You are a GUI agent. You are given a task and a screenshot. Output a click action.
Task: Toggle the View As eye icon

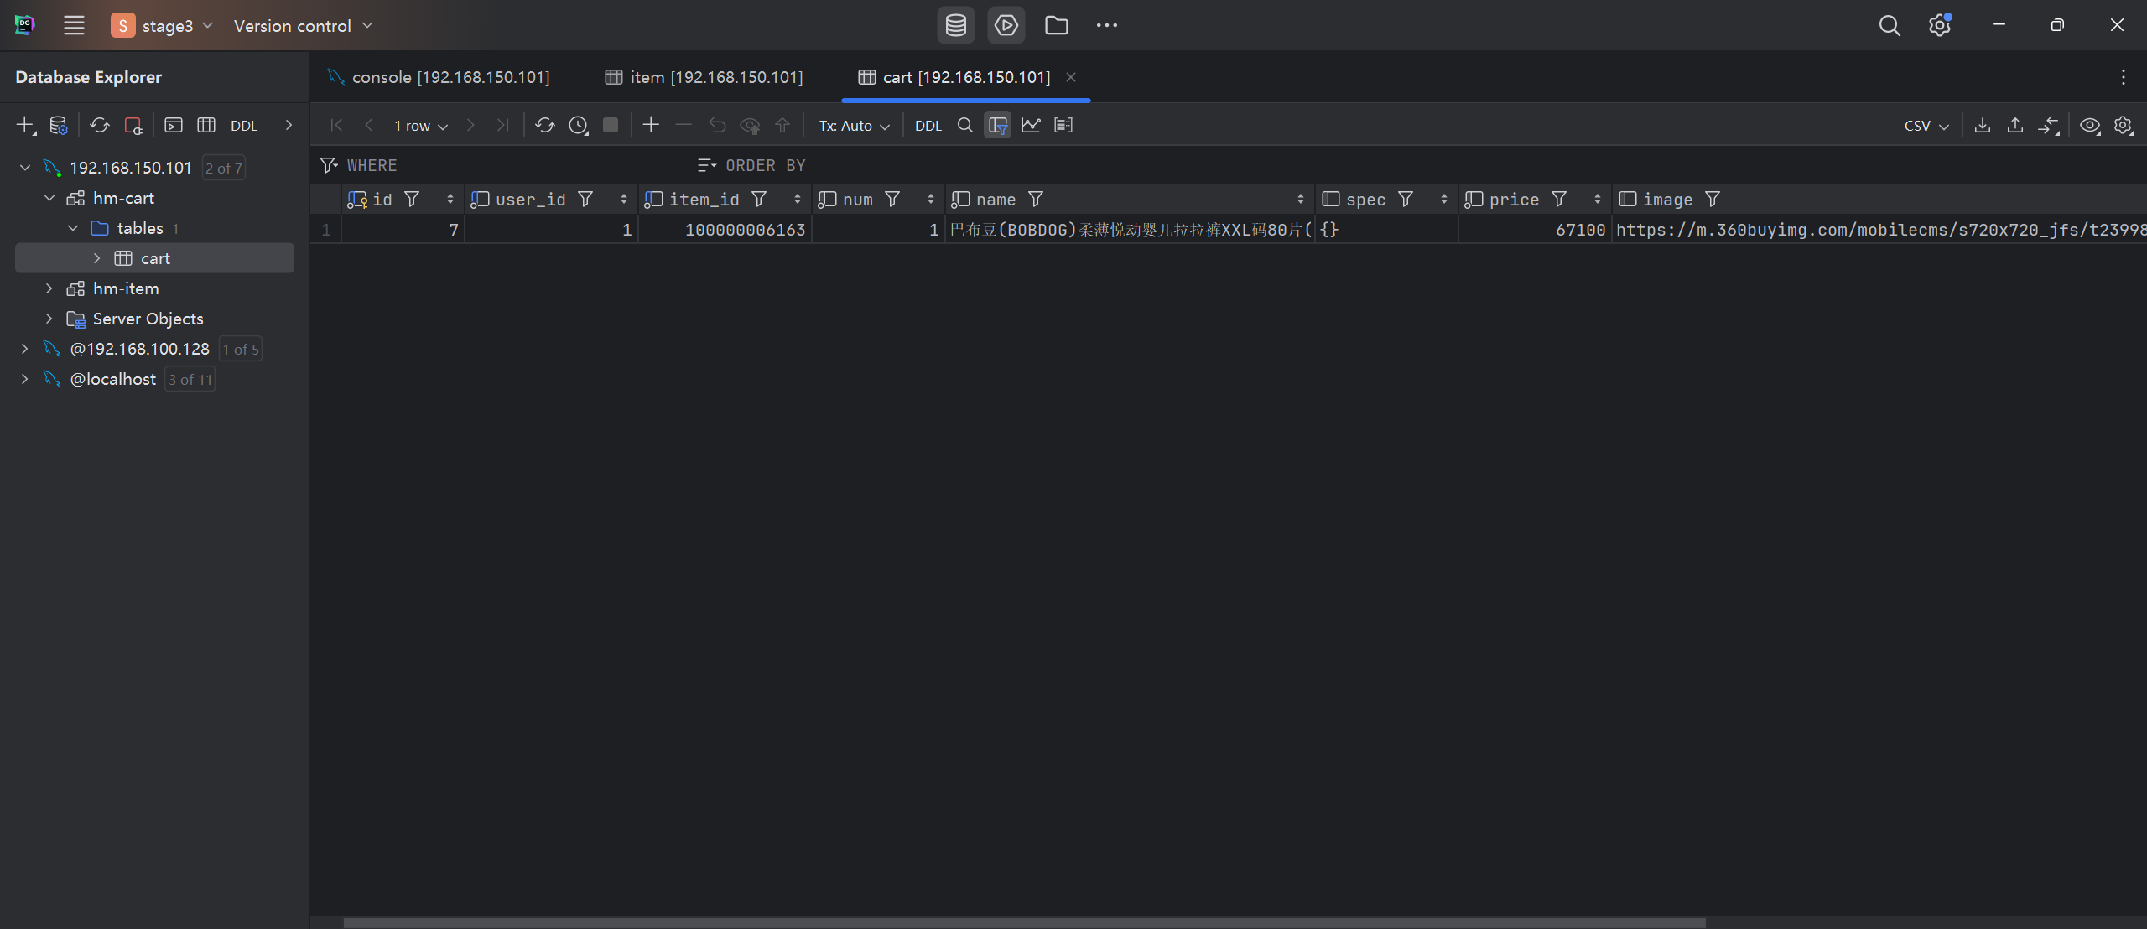pos(2090,126)
